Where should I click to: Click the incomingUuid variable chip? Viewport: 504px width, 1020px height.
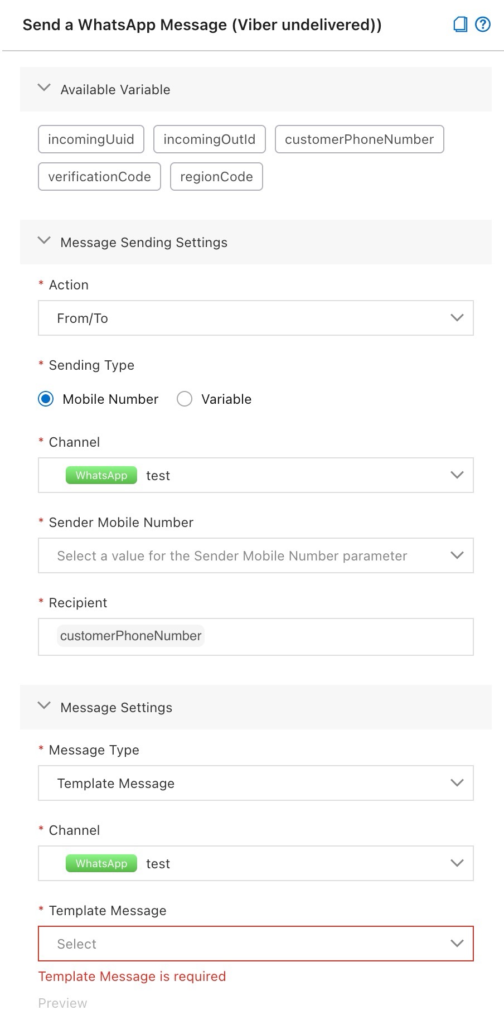pyautogui.click(x=91, y=139)
